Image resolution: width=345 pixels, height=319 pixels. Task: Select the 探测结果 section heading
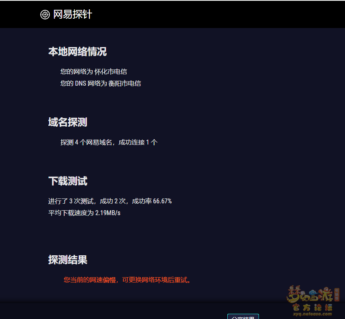tap(68, 260)
